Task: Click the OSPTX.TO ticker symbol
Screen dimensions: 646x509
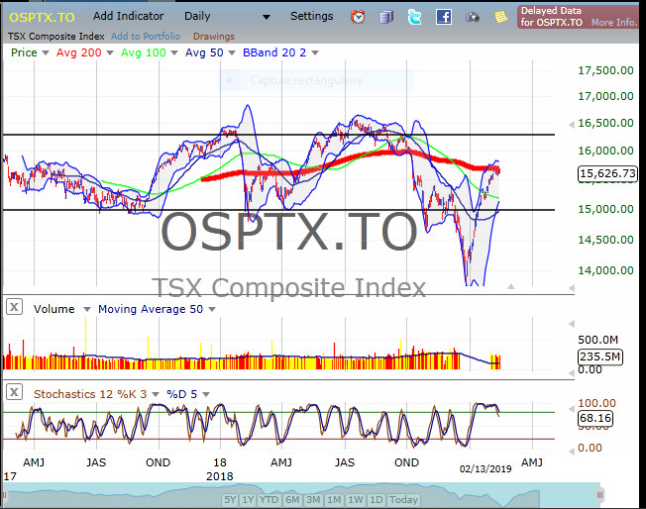Action: [x=42, y=17]
